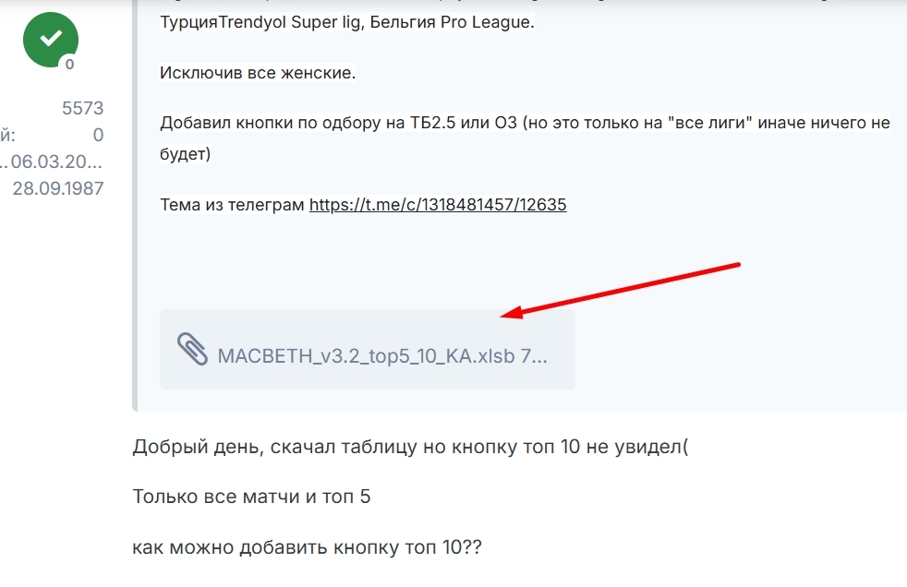Click the paragraph starting 'Добавил кнопки по одбору'

coord(525,138)
